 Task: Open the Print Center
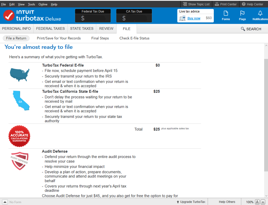[x=226, y=4]
